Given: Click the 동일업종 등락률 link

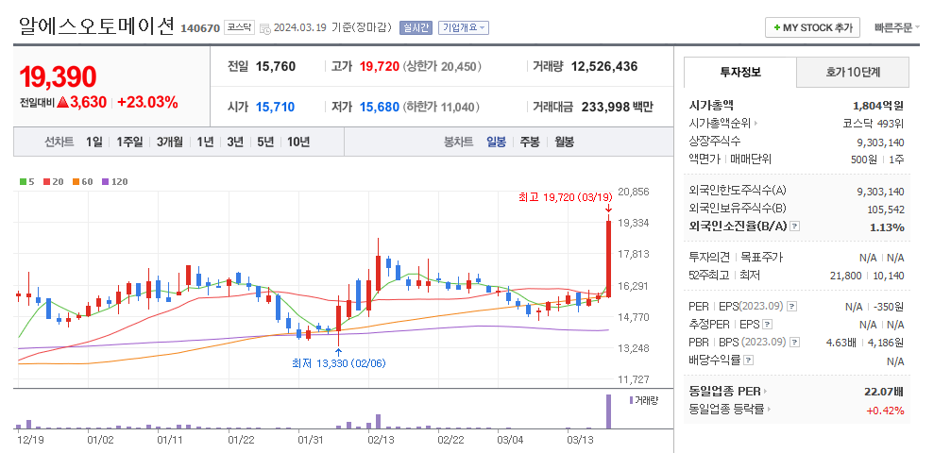Looking at the screenshot, I should [x=727, y=410].
